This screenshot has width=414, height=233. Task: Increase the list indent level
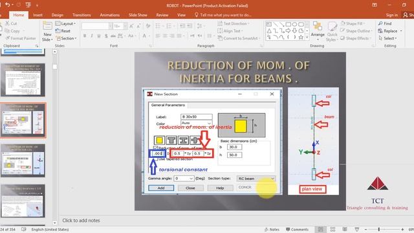point(190,26)
